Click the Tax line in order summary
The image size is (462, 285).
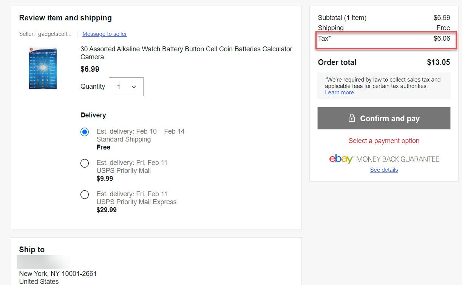tap(384, 39)
